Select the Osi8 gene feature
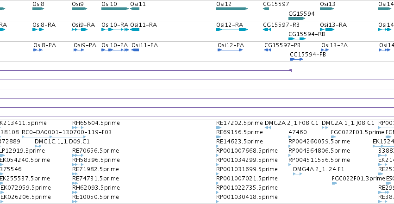The width and height of the screenshot is (394, 204). point(38,9)
